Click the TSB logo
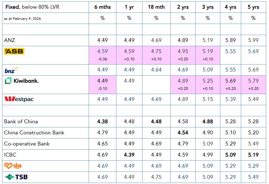 point(16,177)
